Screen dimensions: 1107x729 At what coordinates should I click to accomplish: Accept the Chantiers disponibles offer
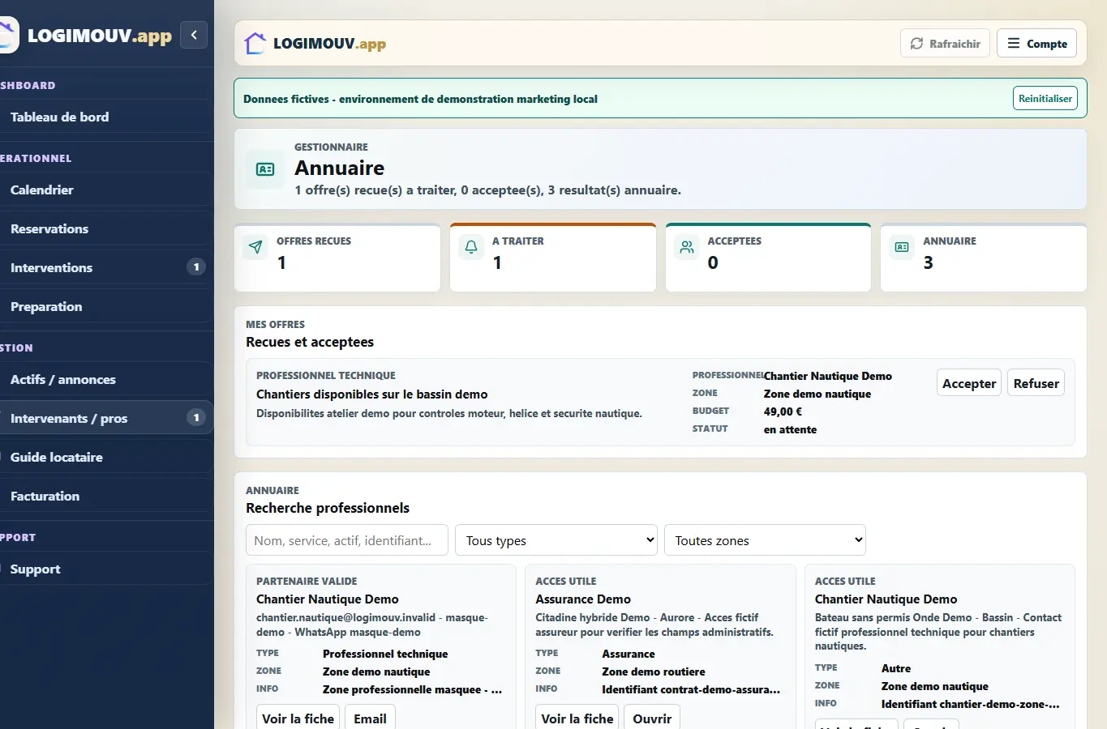969,384
